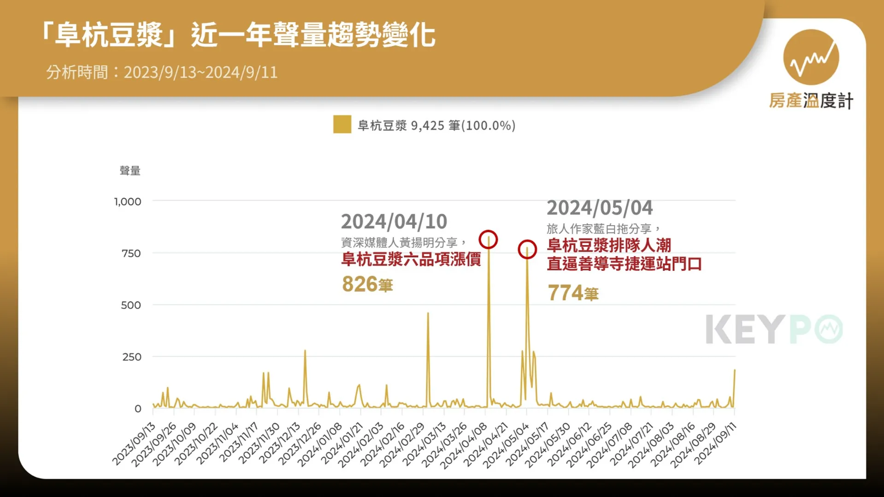Click the y-axis value 750
Viewport: 884px width, 497px height.
click(131, 253)
